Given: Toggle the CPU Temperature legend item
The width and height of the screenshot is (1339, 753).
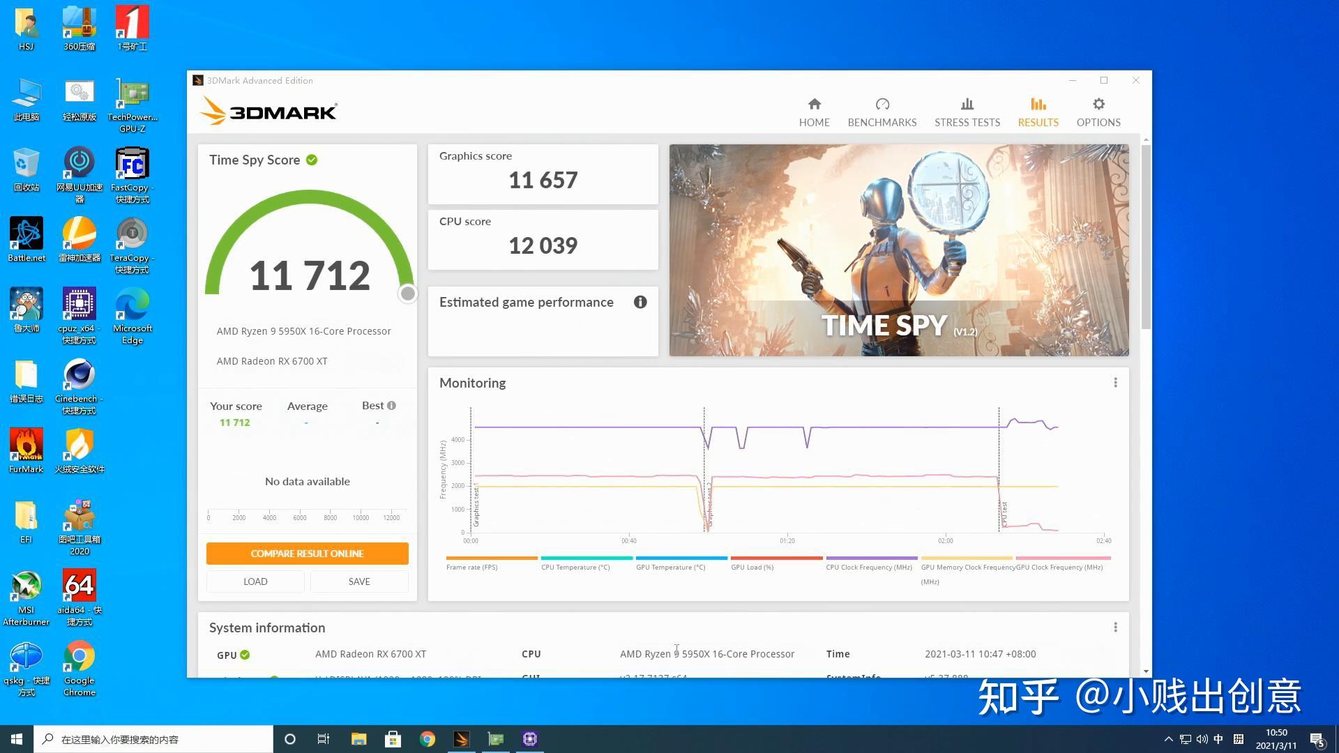Looking at the screenshot, I should pos(587,563).
